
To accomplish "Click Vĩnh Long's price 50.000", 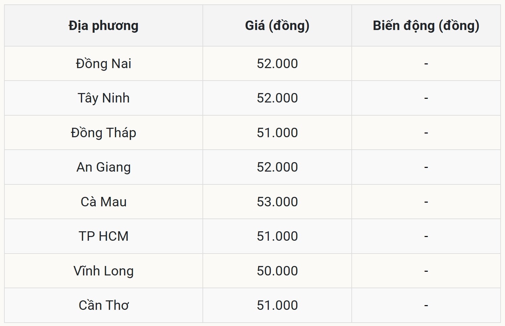I will coord(277,271).
